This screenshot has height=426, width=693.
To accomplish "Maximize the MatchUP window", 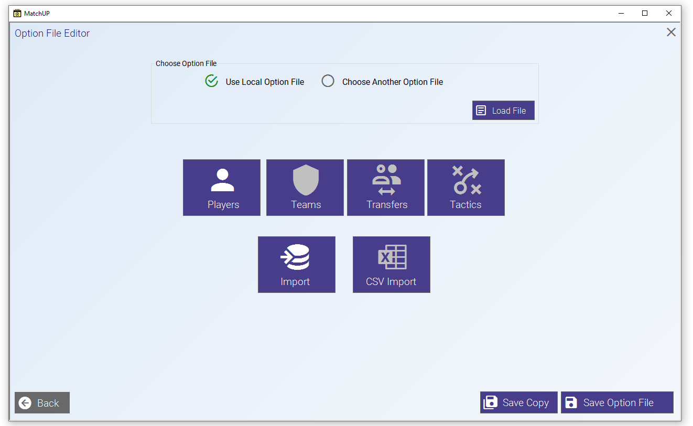I will click(645, 13).
